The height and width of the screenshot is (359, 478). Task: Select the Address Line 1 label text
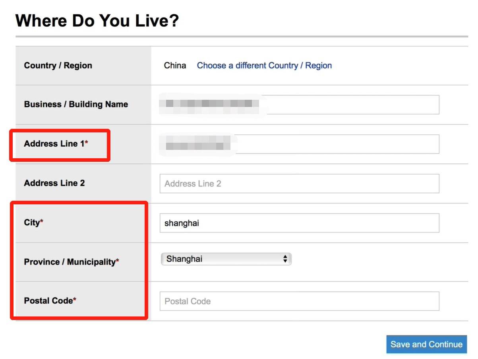[54, 144]
